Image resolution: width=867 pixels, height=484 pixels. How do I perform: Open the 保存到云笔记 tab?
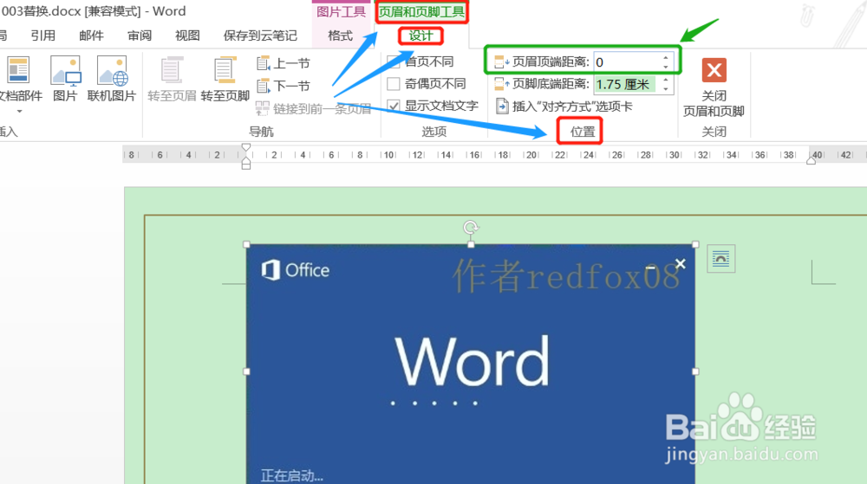pyautogui.click(x=260, y=35)
